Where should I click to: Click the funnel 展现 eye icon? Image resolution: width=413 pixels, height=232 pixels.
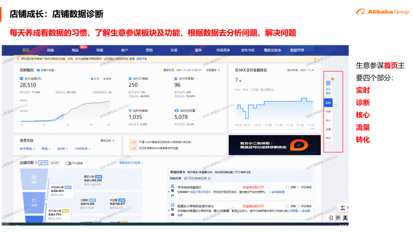(34, 177)
